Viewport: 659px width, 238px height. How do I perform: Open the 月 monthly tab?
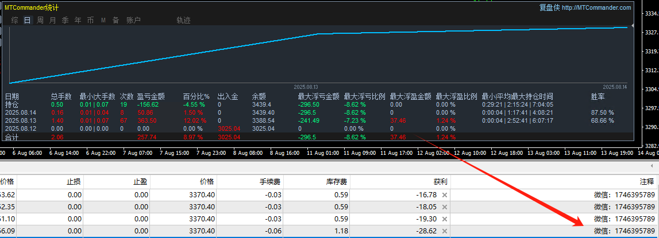52,20
